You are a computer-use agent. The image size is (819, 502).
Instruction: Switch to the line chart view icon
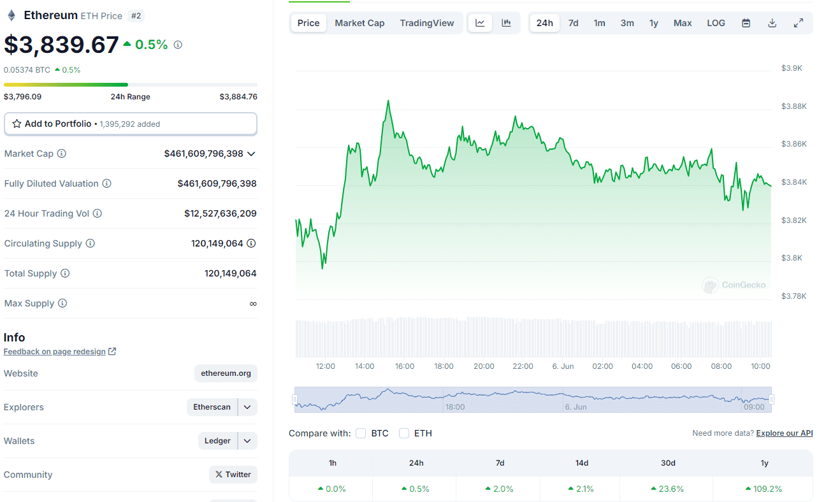pyautogui.click(x=480, y=23)
